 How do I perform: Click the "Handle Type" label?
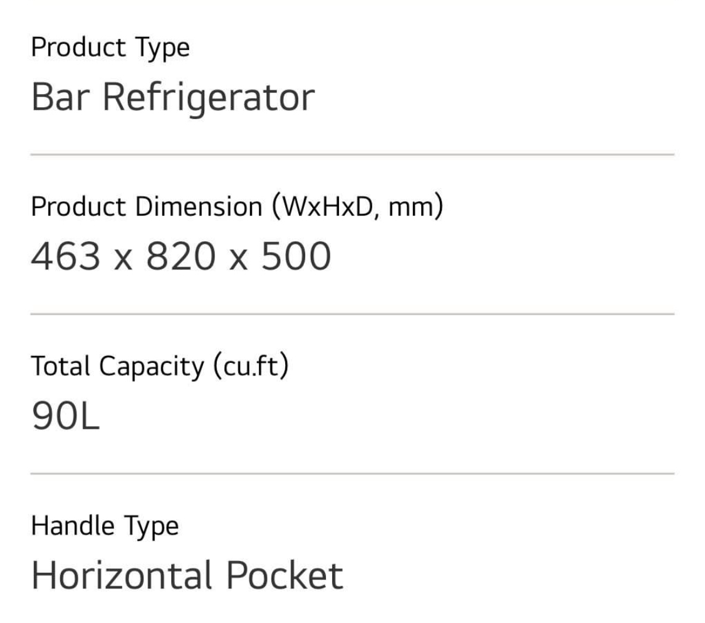(x=105, y=526)
